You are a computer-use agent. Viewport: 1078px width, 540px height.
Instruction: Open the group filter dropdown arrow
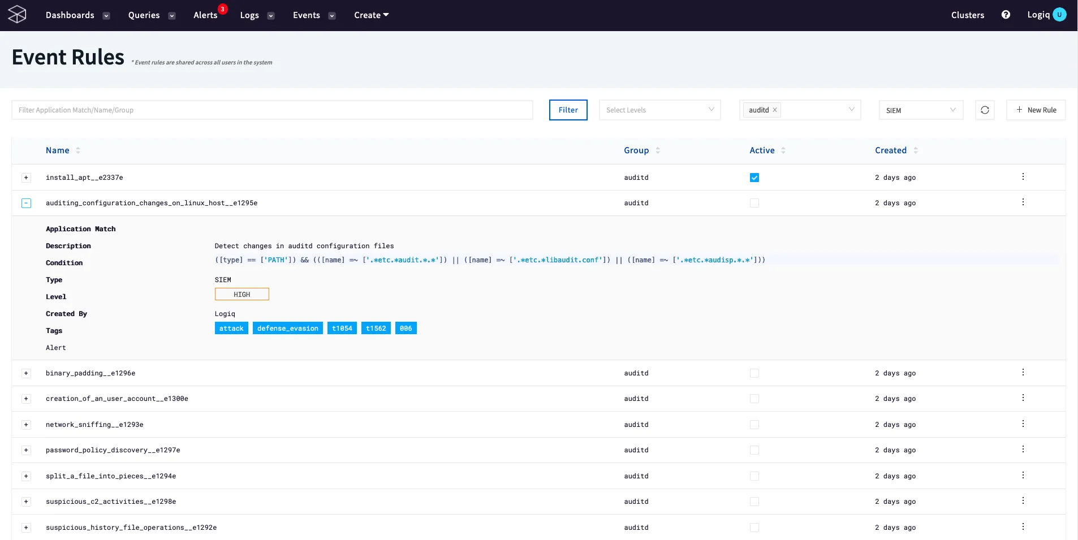(851, 110)
